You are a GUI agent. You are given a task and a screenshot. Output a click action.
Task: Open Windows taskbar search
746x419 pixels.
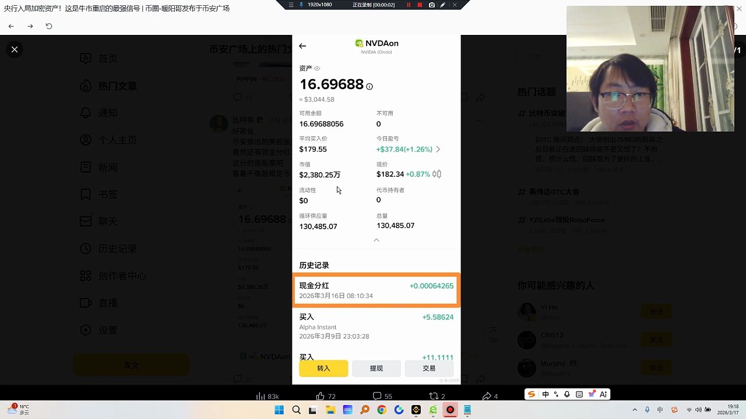coord(296,410)
